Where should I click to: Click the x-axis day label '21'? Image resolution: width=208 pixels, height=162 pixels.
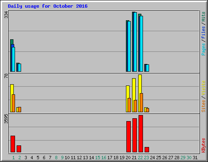tap(134, 158)
